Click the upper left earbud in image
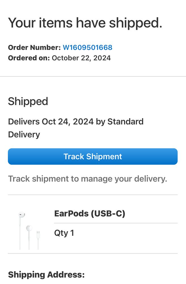 tap(22, 215)
